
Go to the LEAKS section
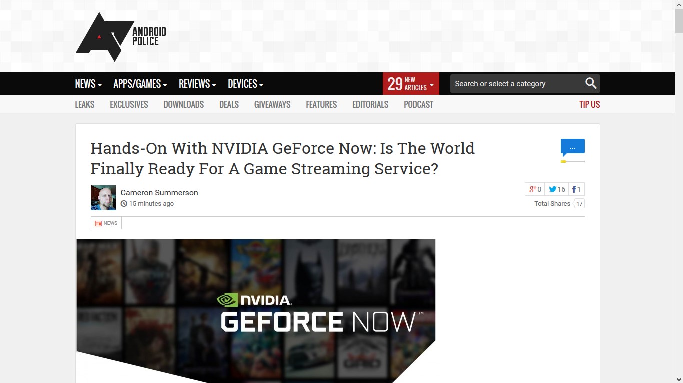(x=85, y=104)
